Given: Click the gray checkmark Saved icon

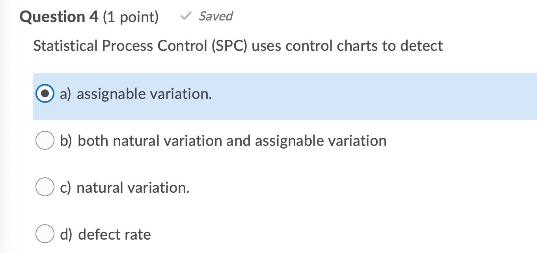Looking at the screenshot, I should pos(185,16).
